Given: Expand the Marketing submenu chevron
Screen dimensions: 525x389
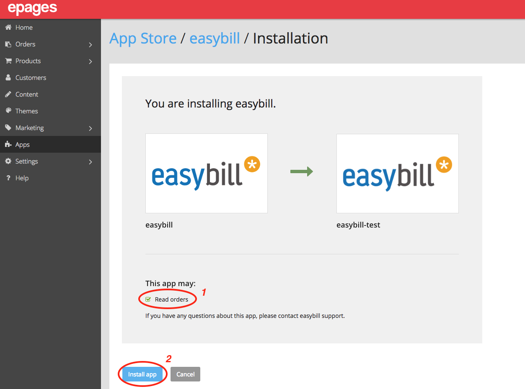Looking at the screenshot, I should click(x=91, y=128).
